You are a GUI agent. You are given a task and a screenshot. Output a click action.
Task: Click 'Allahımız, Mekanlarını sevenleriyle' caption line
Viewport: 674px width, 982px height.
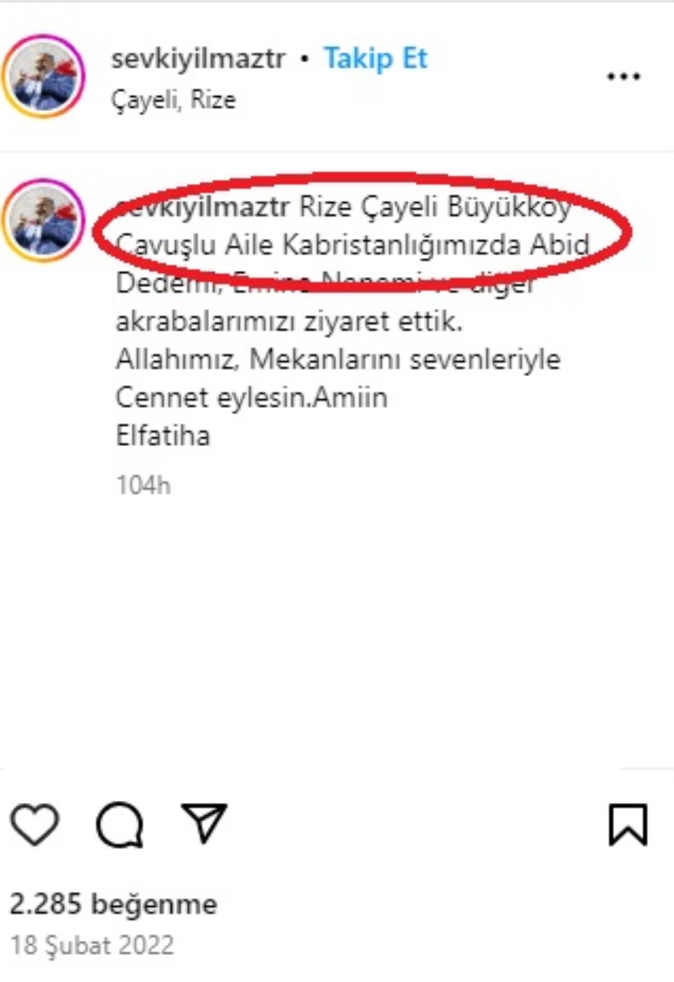tap(338, 360)
